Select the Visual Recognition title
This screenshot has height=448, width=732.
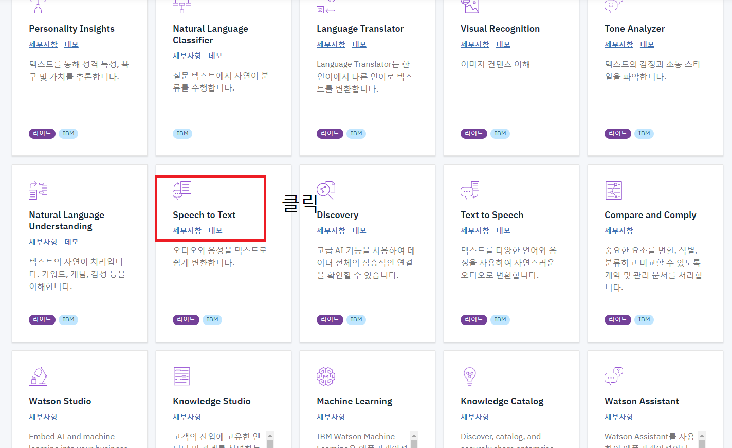(500, 29)
